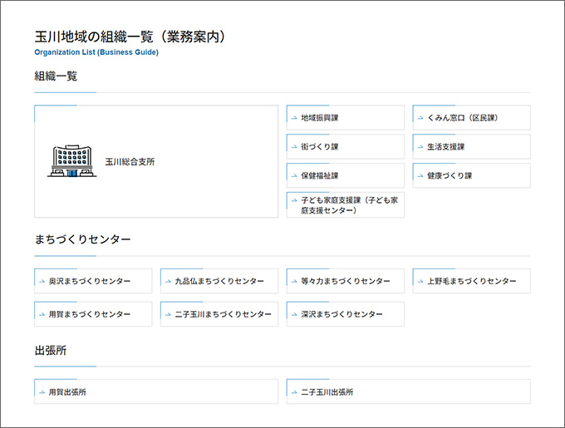The width and height of the screenshot is (565, 428).
Task: Open the 保健福祉課 link
Action: [345, 176]
